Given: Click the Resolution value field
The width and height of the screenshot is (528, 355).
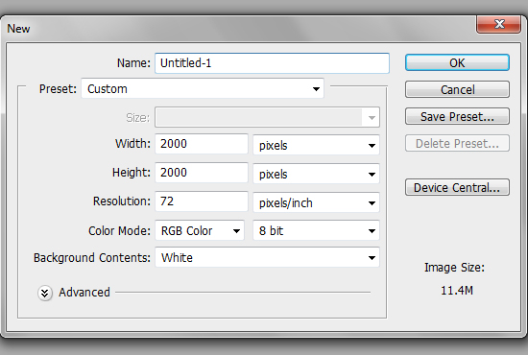Looking at the screenshot, I should point(202,201).
